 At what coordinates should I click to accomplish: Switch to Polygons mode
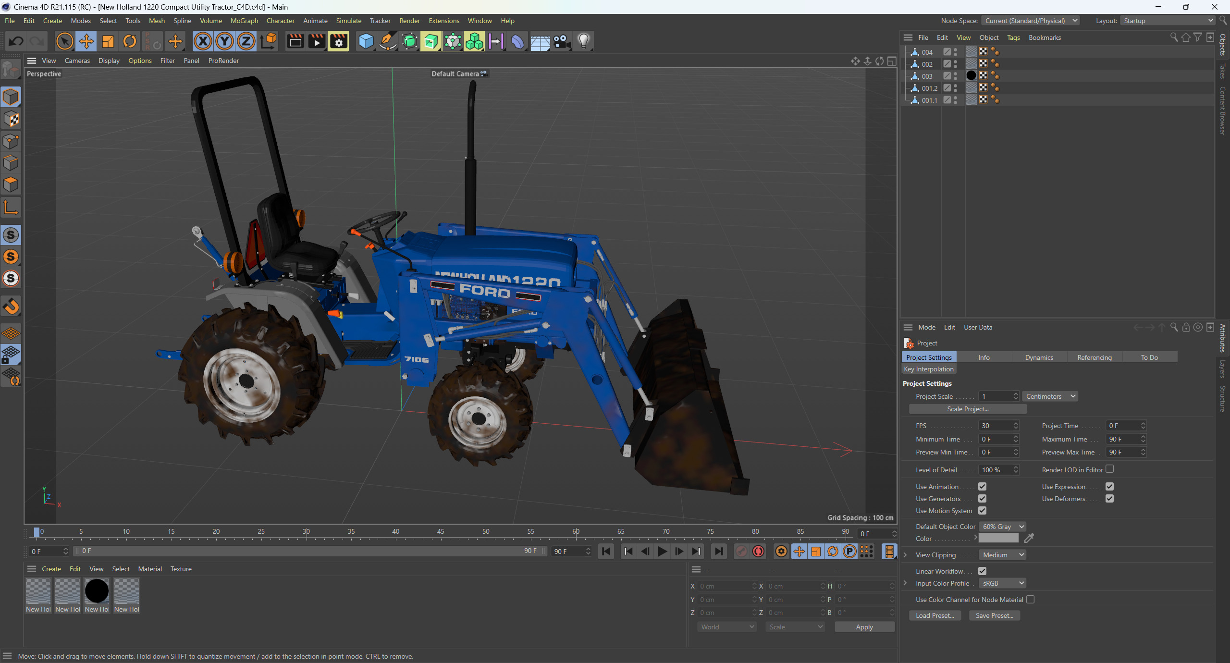[x=11, y=185]
